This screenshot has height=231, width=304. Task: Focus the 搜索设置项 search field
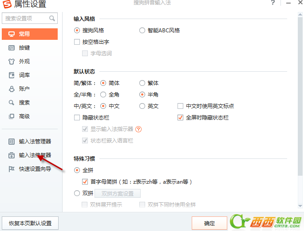point(30,18)
